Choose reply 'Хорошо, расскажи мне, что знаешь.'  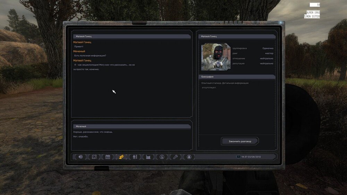point(93,132)
